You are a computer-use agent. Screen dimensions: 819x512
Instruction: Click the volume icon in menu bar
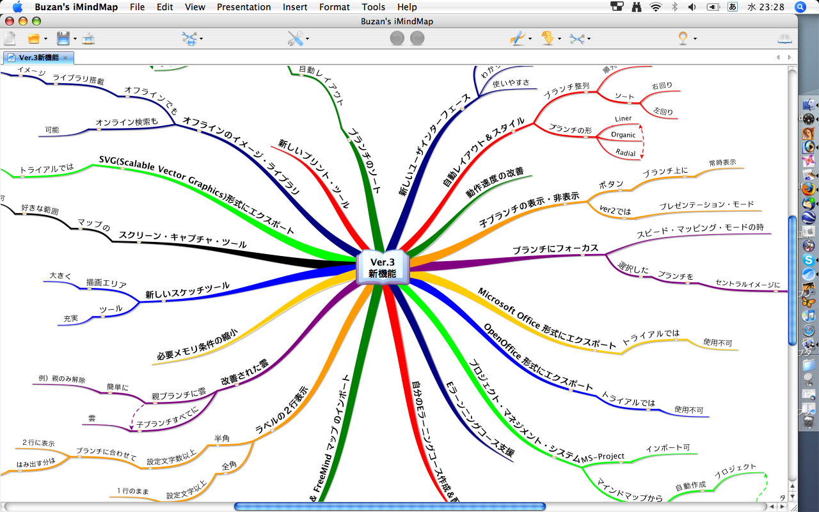[693, 7]
